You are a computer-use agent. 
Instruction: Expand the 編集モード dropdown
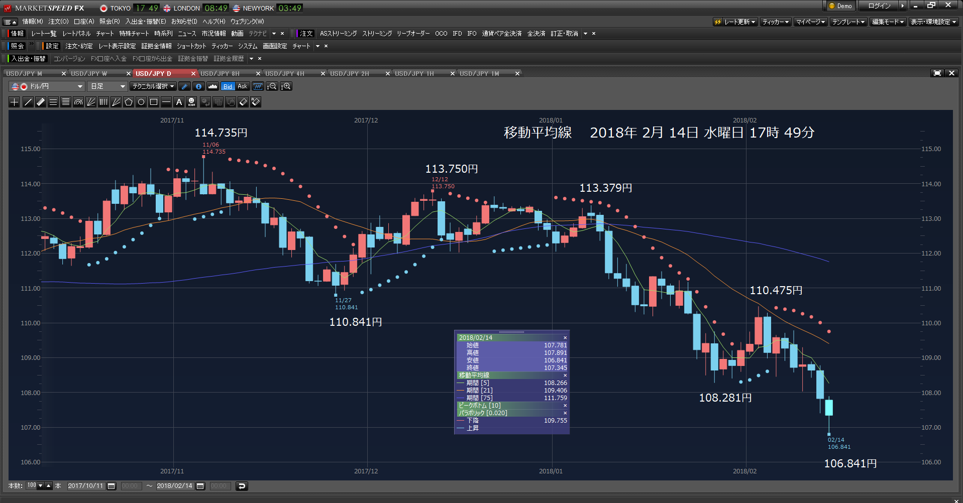pos(888,22)
